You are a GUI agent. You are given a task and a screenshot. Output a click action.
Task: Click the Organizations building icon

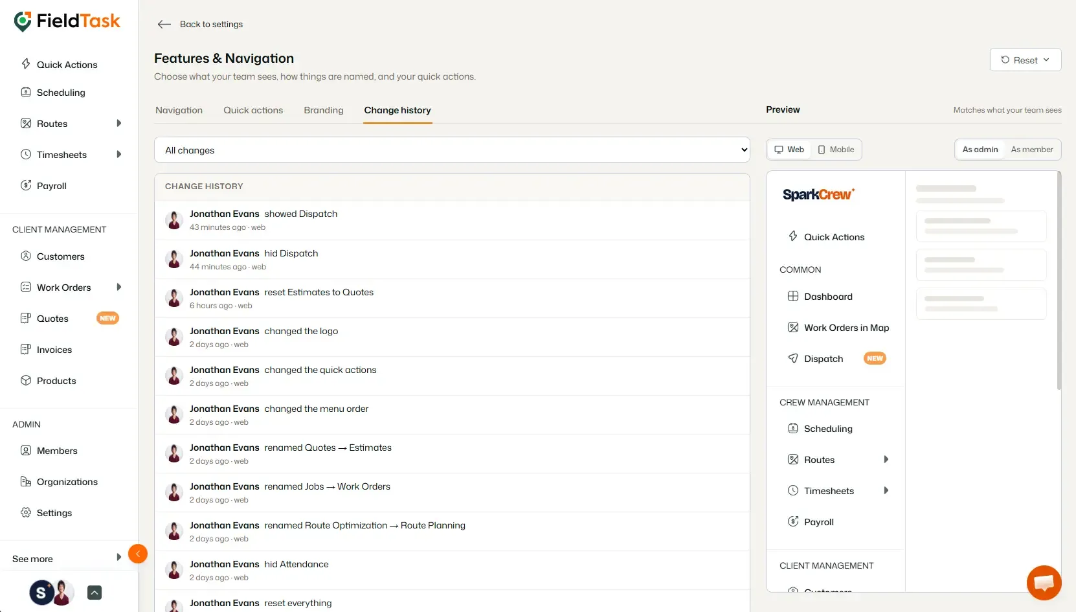point(26,481)
